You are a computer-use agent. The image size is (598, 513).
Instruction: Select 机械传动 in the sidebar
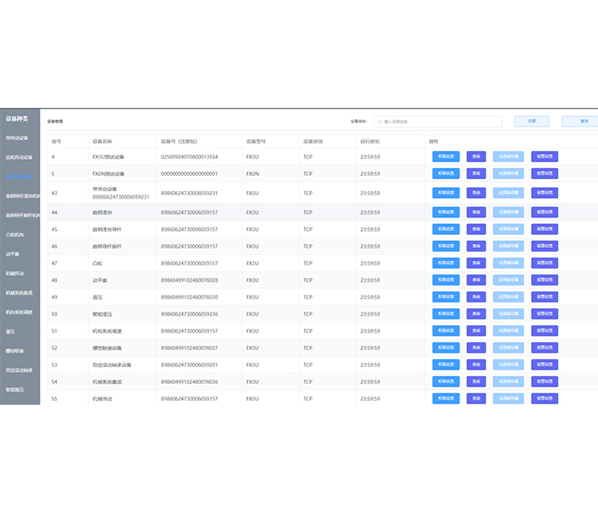click(x=14, y=273)
